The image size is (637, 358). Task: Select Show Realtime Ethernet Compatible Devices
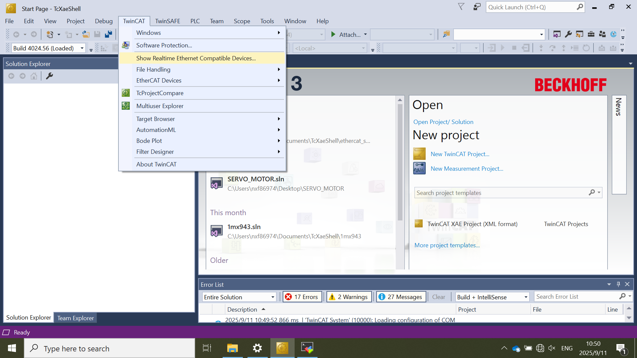click(x=196, y=58)
